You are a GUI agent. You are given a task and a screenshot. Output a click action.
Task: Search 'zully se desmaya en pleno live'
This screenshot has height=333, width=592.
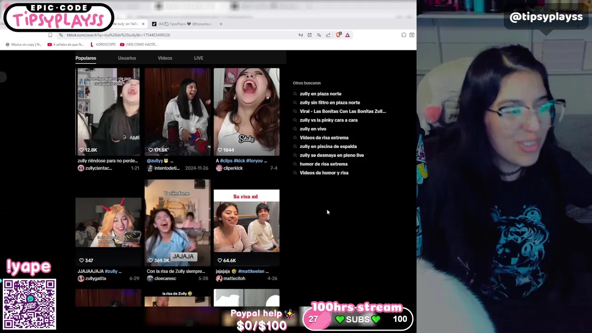point(332,155)
